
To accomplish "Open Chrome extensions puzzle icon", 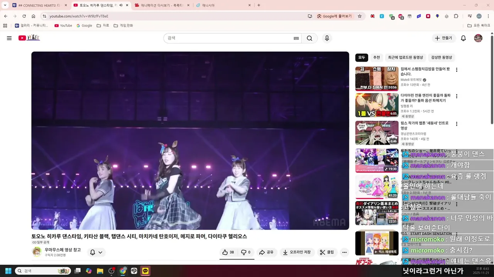I will tap(456, 16).
